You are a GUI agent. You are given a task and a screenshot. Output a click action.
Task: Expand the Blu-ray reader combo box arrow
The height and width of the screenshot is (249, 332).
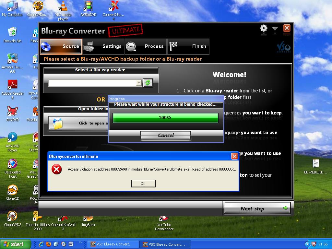139,83
